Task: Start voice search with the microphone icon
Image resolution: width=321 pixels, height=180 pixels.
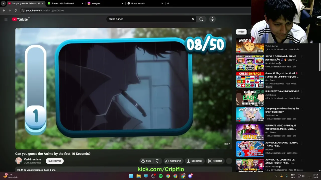Action: pyautogui.click(x=212, y=19)
